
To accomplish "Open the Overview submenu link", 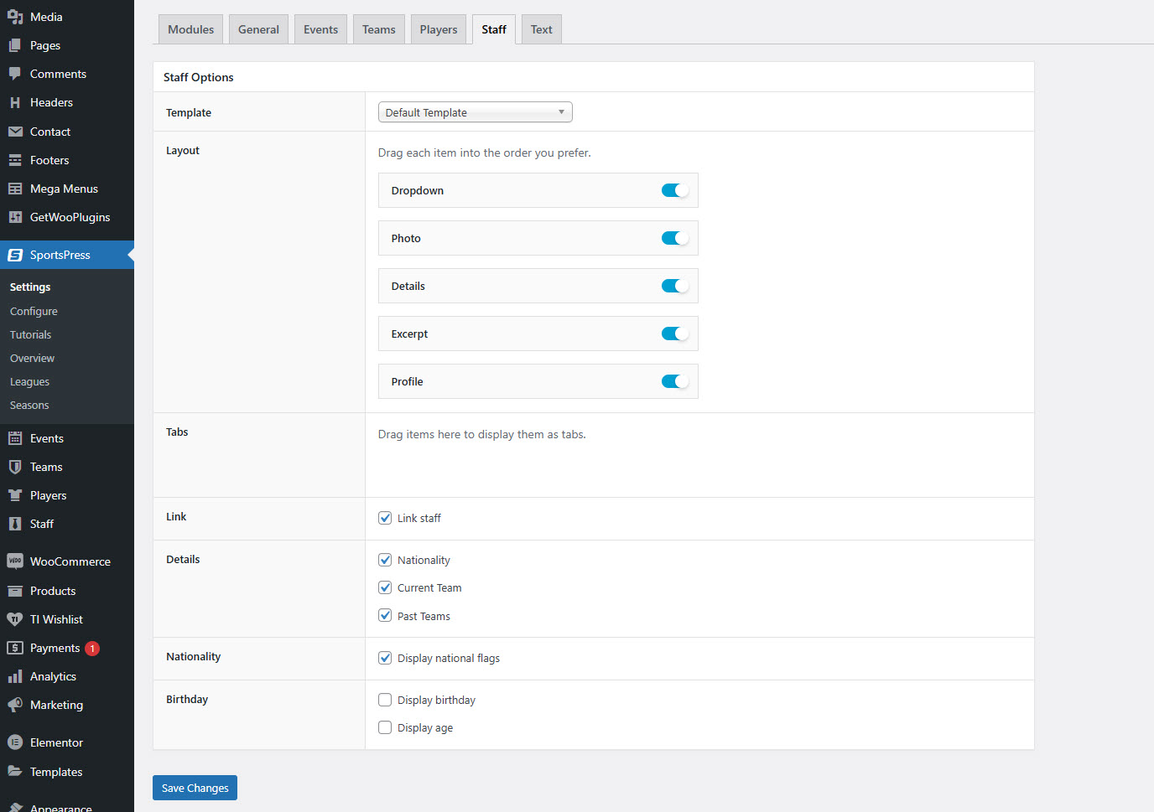I will [32, 358].
